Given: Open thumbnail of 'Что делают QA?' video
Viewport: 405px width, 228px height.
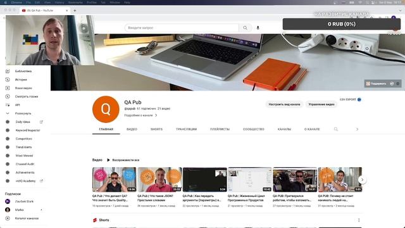Looking at the screenshot, I should tap(114, 179).
